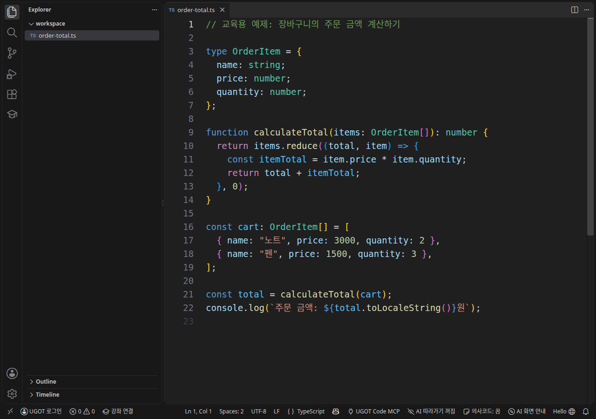Select the order-total.ts editor tab

[197, 10]
